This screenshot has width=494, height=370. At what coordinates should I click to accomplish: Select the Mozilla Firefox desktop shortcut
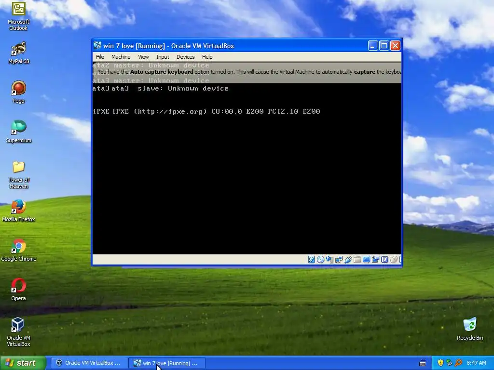click(19, 211)
